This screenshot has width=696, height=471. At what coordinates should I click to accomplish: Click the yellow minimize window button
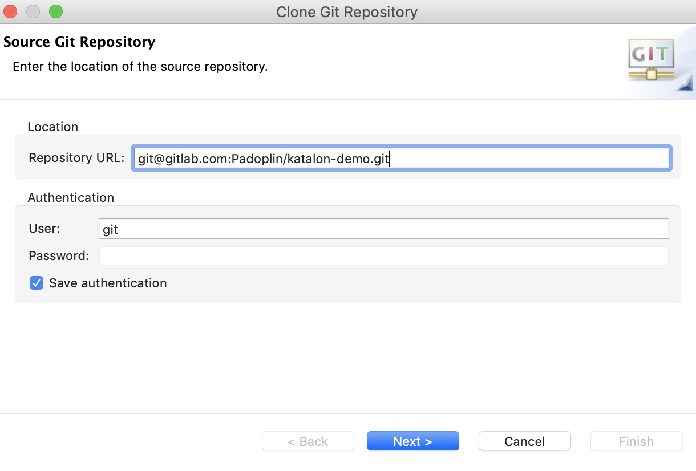coord(33,11)
